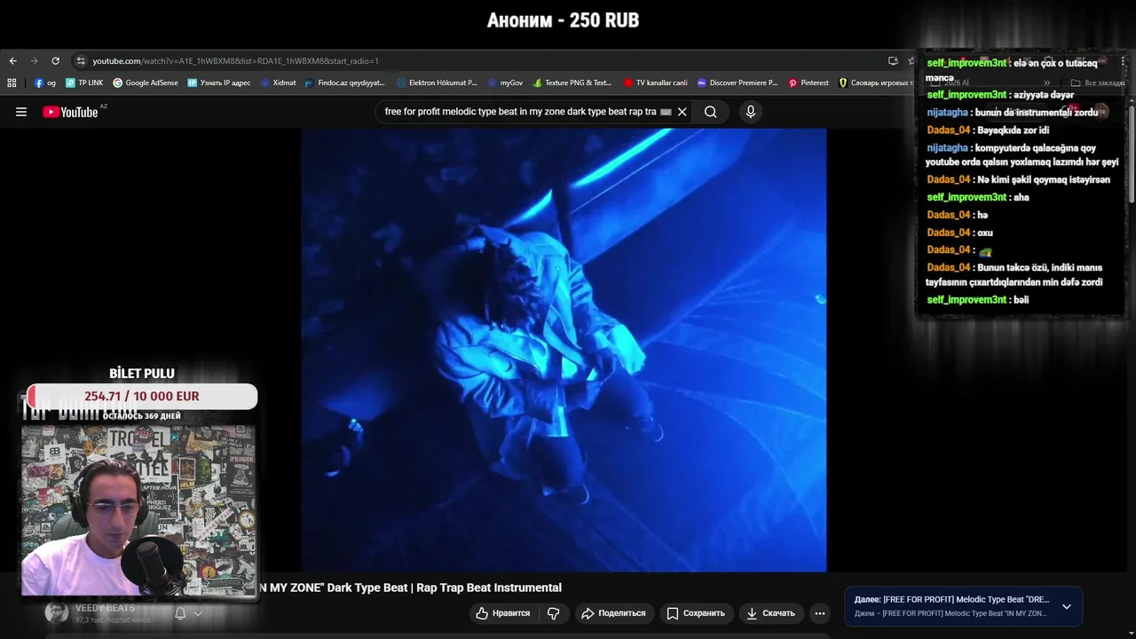This screenshot has width=1136, height=639.
Task: Open the myGov bookmark
Action: (x=505, y=83)
